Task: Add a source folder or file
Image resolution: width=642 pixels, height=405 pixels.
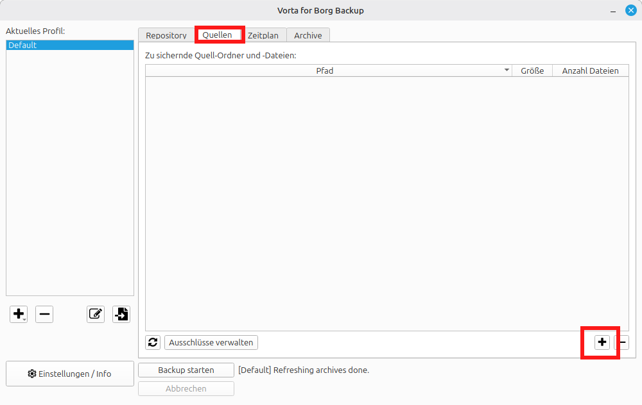Action: pyautogui.click(x=602, y=342)
